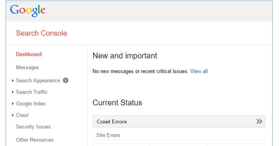Click the Search Appearance info icon
Image resolution: width=279 pixels, height=146 pixels.
(65, 81)
